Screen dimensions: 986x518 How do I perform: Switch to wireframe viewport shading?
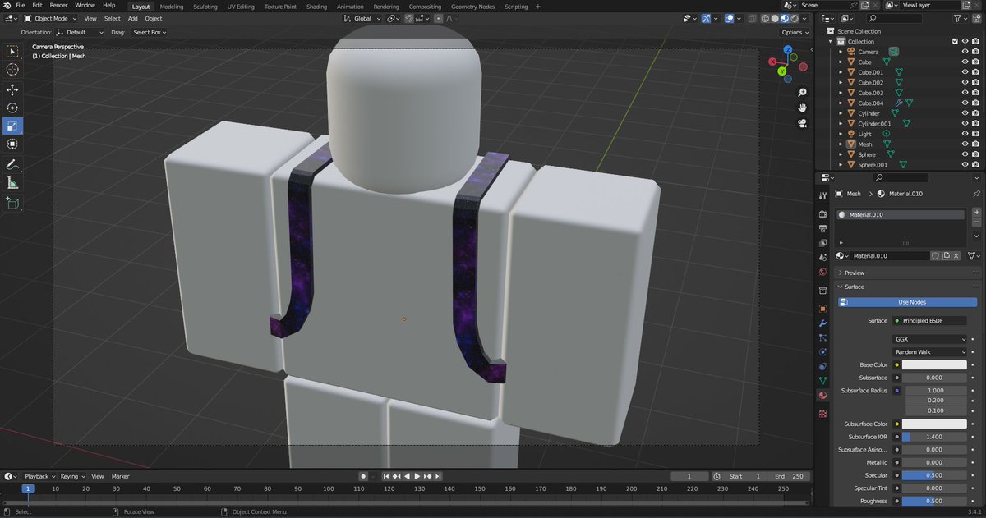(766, 18)
